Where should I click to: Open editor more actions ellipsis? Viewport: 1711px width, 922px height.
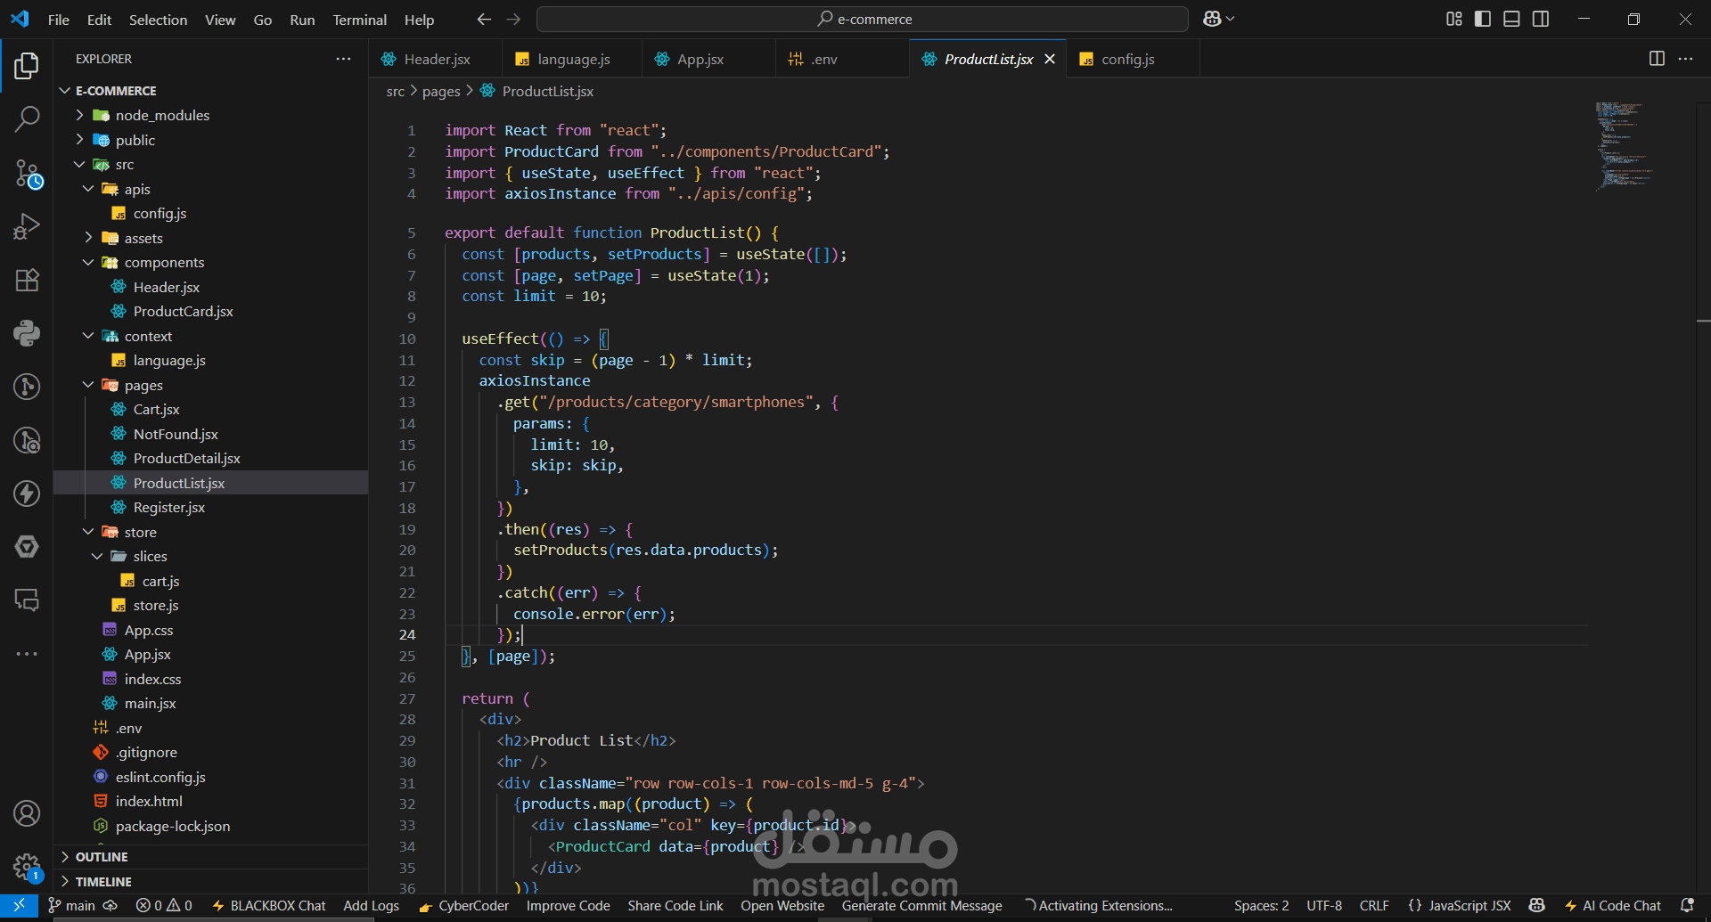coord(1685,59)
